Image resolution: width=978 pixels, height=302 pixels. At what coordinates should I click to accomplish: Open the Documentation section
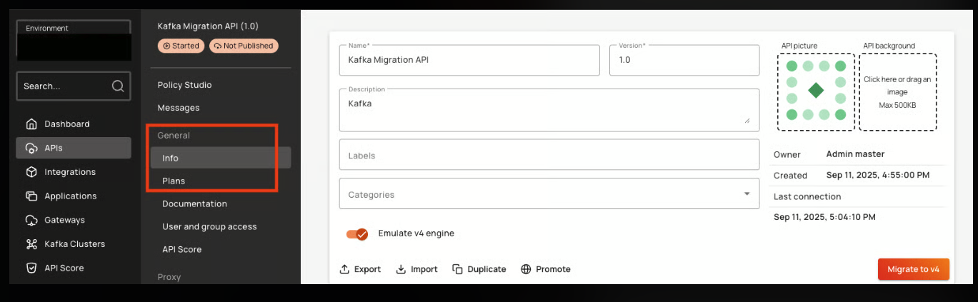194,204
